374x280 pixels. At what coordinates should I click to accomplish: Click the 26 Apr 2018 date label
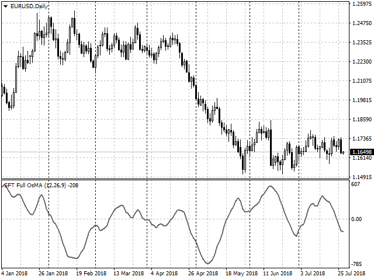tap(203, 274)
